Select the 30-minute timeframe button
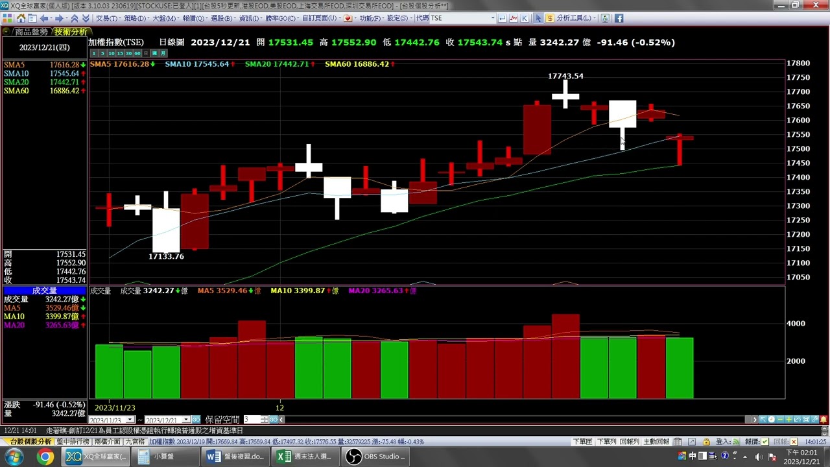830x467 pixels. (x=128, y=53)
